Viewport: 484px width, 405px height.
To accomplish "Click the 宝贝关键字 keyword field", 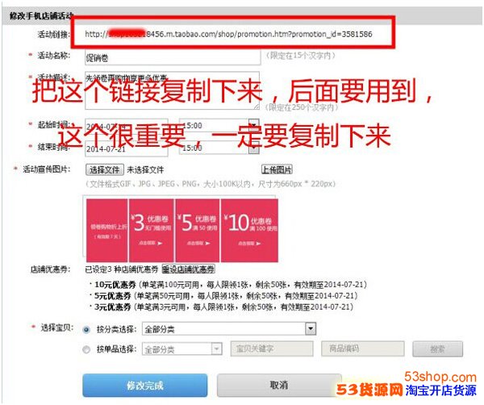I will [x=272, y=349].
